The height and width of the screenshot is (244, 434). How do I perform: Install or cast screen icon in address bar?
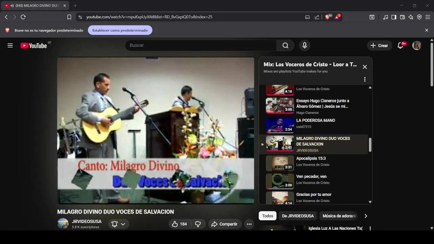308,17
